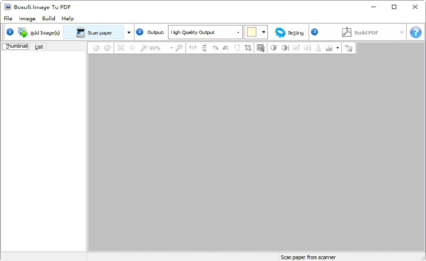The image size is (426, 261).
Task: Click the increase brightness icon
Action: pyautogui.click(x=296, y=48)
